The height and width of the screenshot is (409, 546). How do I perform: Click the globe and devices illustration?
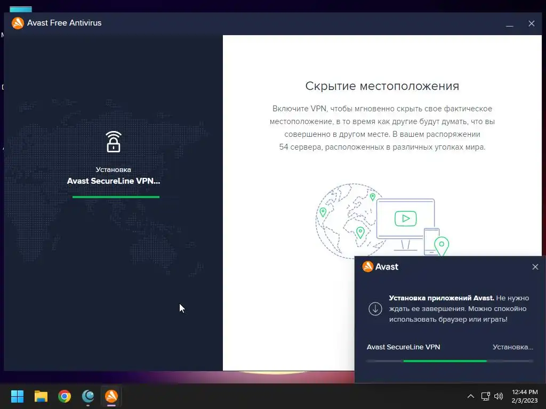[x=382, y=220]
